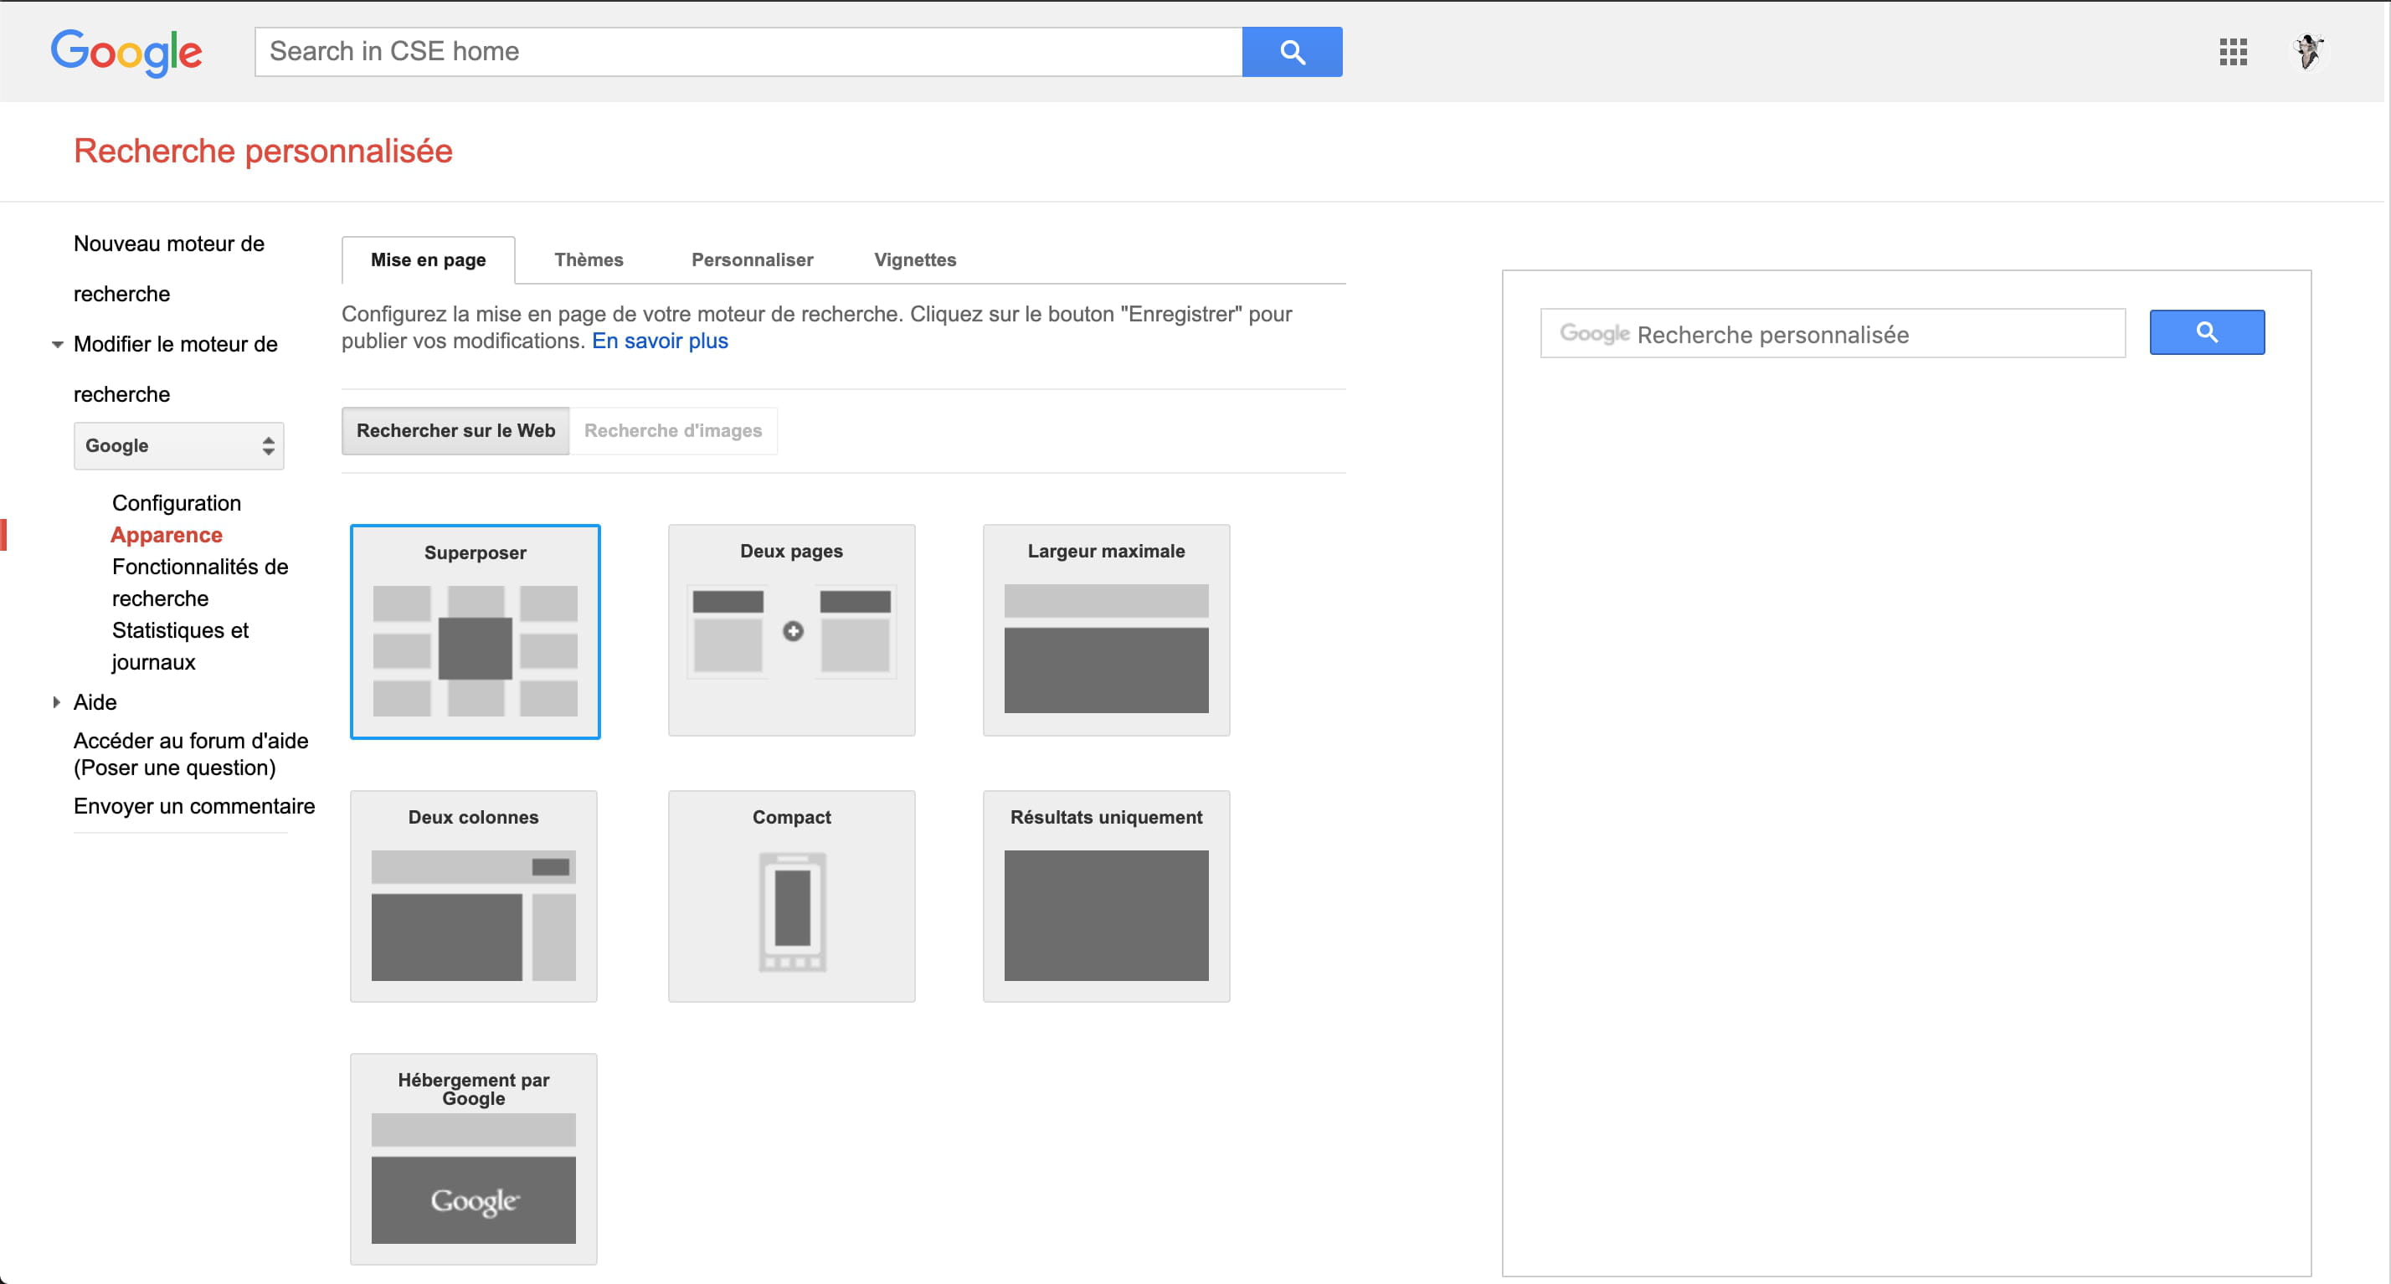Viewport: 2391px width, 1284px height.
Task: Expand the Aide section
Action: [x=57, y=702]
